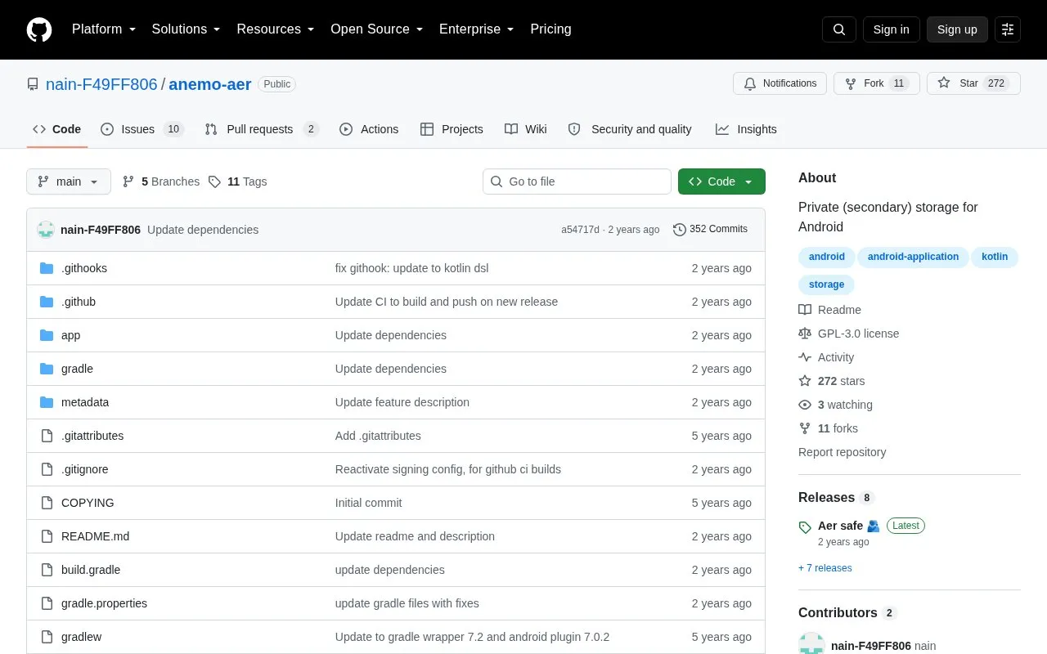Open the Pricing link in the header

[x=550, y=29]
